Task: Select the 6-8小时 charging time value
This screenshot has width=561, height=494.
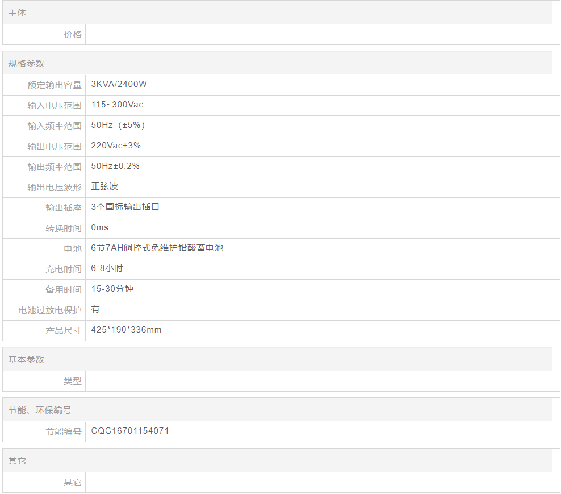Action: coord(107,268)
